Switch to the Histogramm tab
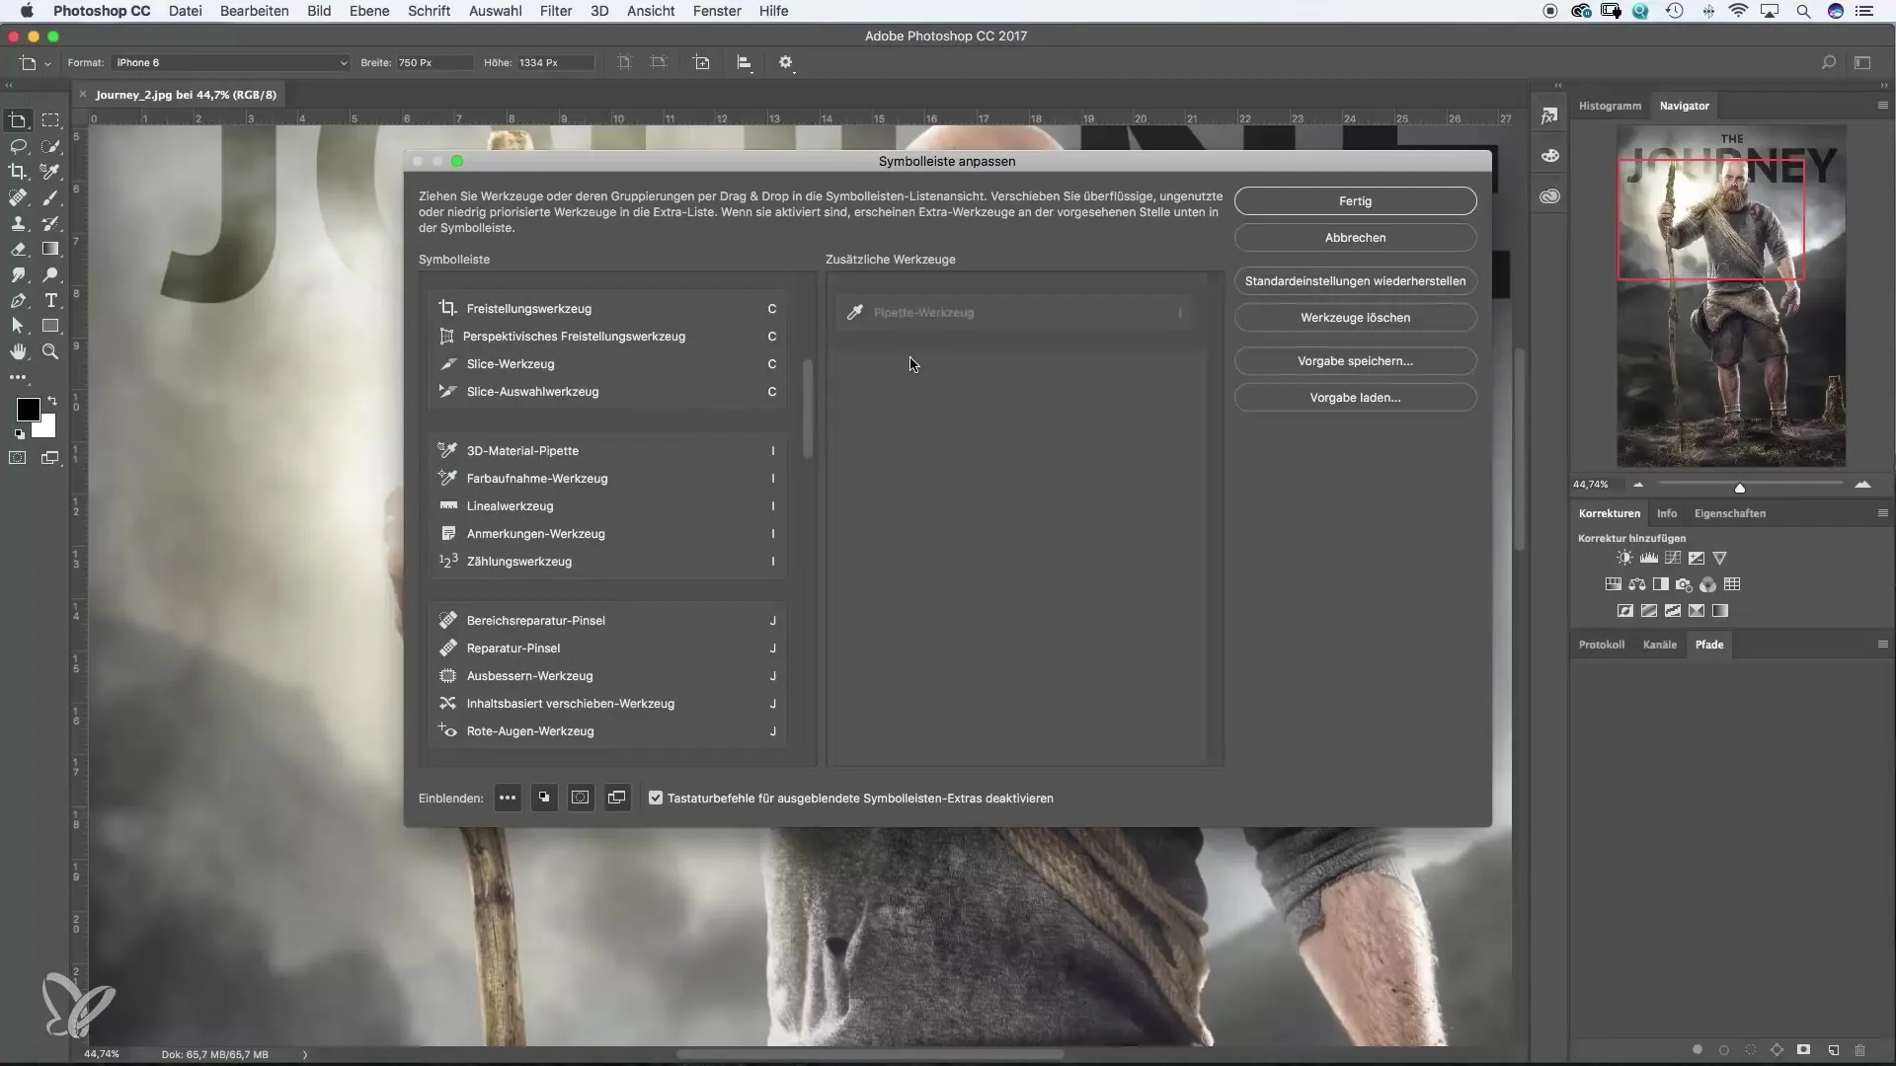 (1610, 106)
